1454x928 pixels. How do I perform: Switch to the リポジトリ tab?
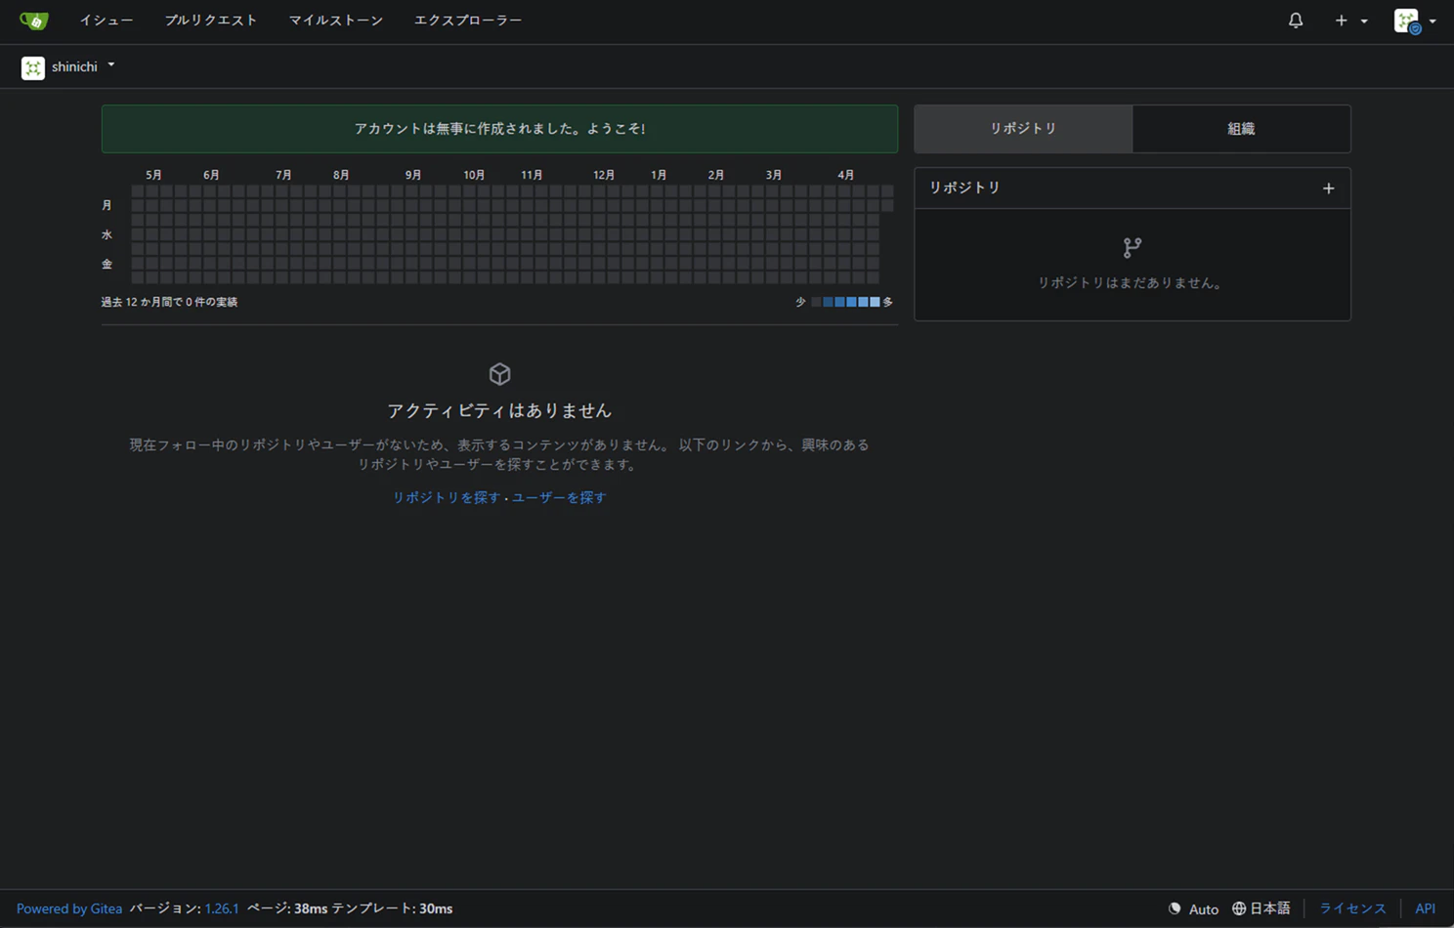click(x=1023, y=129)
